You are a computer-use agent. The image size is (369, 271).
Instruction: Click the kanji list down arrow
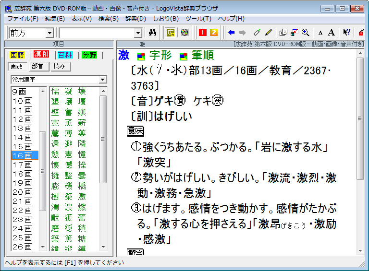[103, 247]
